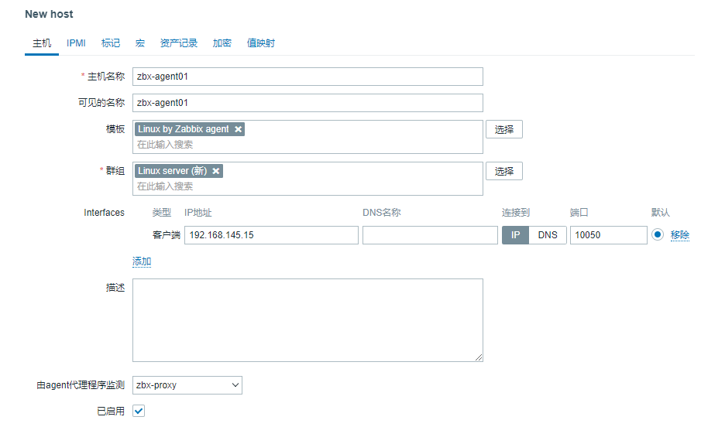Toggle the 已启用 checkbox
Viewport: 701px width, 427px height.
pos(139,411)
